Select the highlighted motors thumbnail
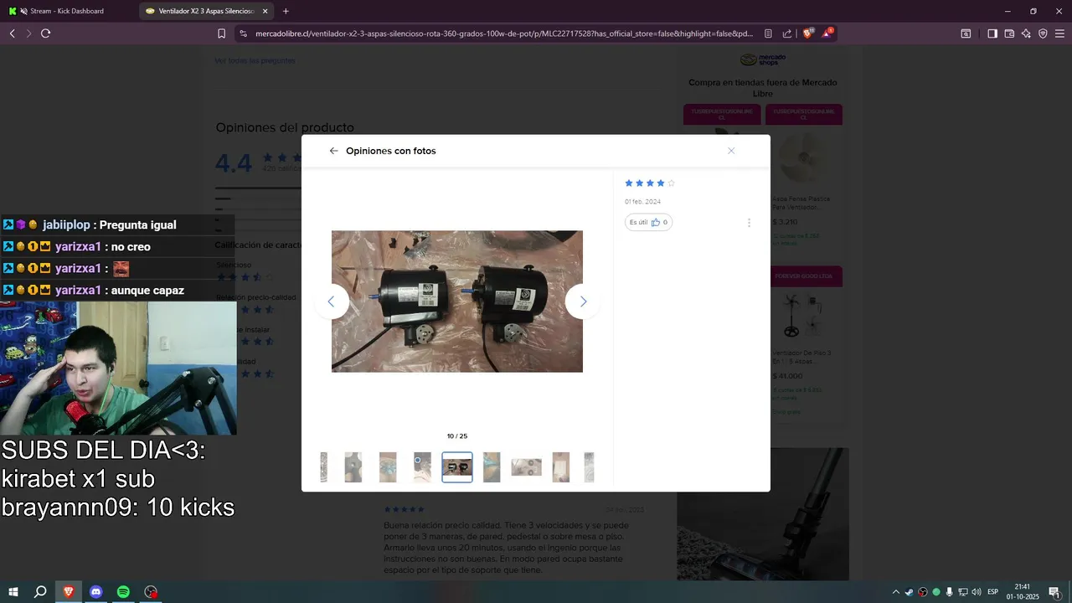 pos(457,467)
